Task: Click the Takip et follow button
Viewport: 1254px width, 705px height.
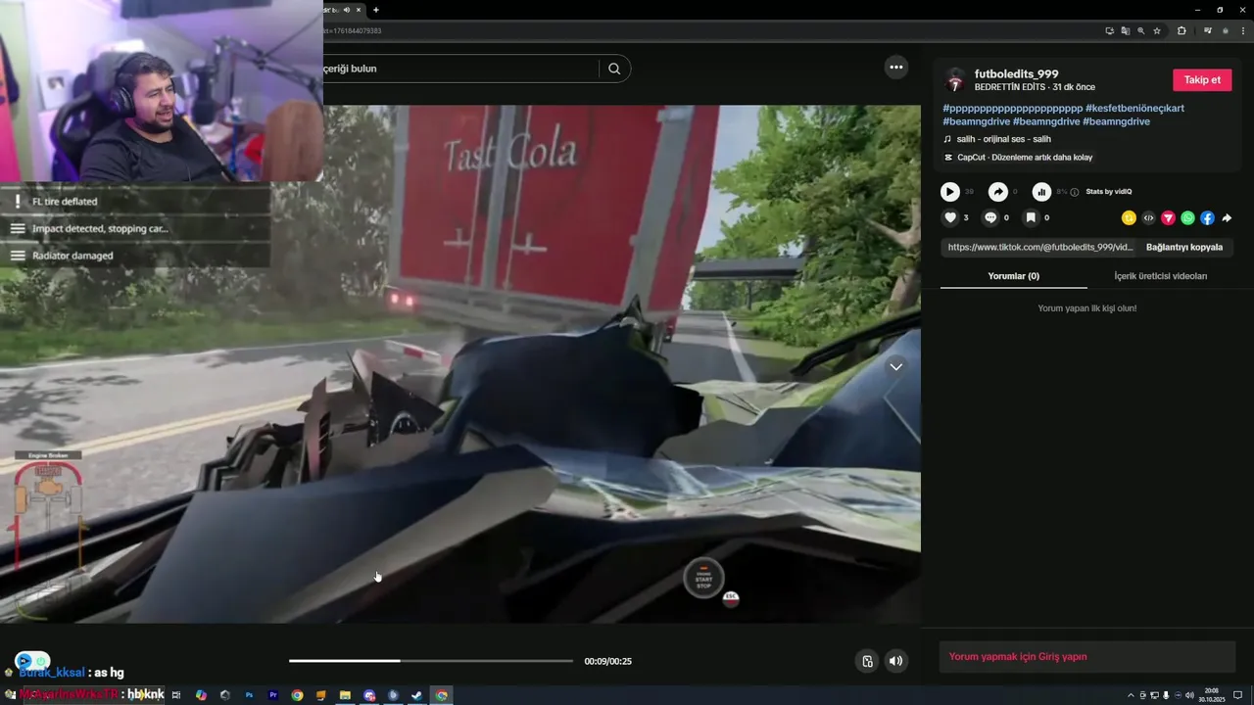Action: pyautogui.click(x=1202, y=80)
